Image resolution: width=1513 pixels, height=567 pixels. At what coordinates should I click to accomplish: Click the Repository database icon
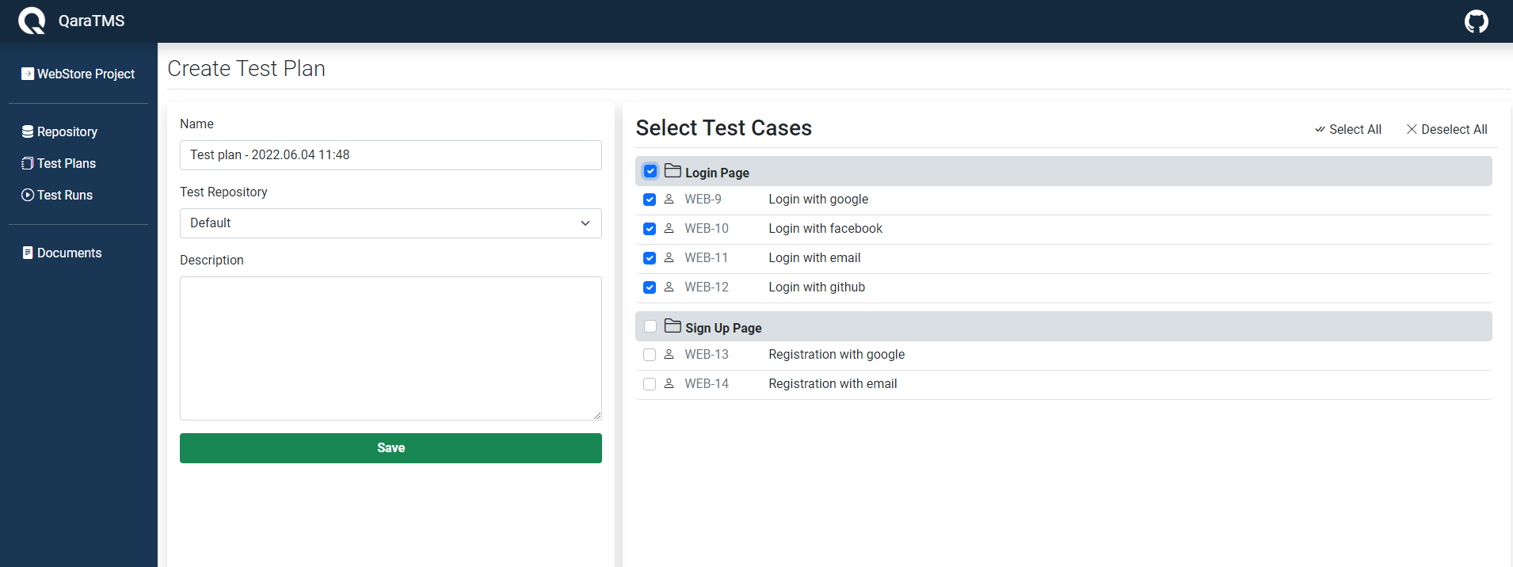(x=28, y=131)
